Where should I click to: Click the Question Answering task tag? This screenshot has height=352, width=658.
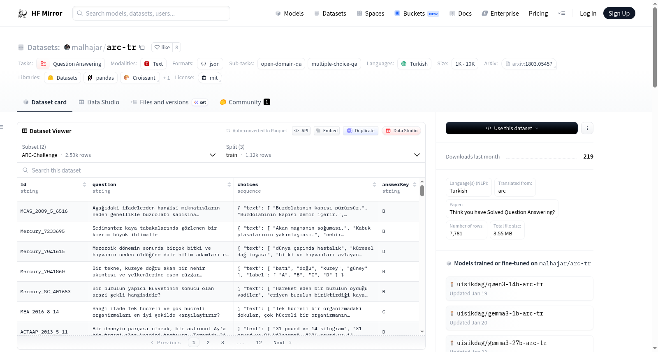pyautogui.click(x=71, y=64)
